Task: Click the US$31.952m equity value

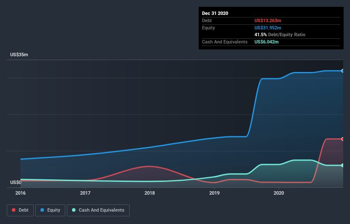Action: (x=268, y=28)
